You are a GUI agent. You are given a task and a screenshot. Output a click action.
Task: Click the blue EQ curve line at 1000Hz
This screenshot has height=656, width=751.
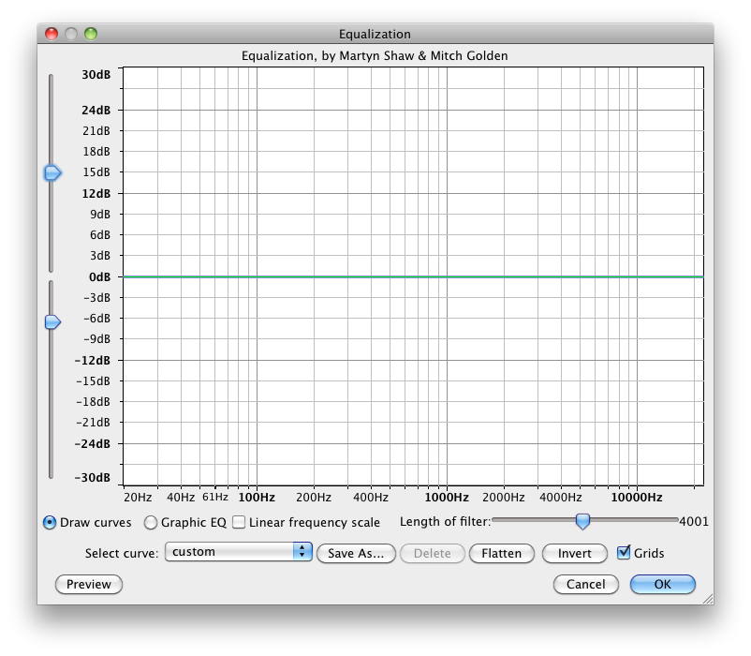(446, 276)
